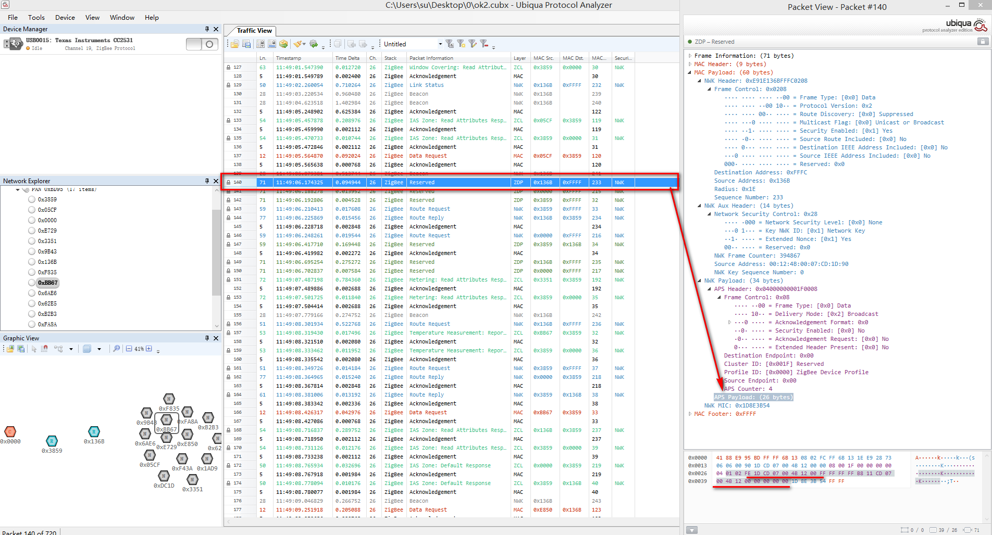Open network layout dropdown arrow in Graphic View
Screen dimensions: 992x535
tap(71, 349)
